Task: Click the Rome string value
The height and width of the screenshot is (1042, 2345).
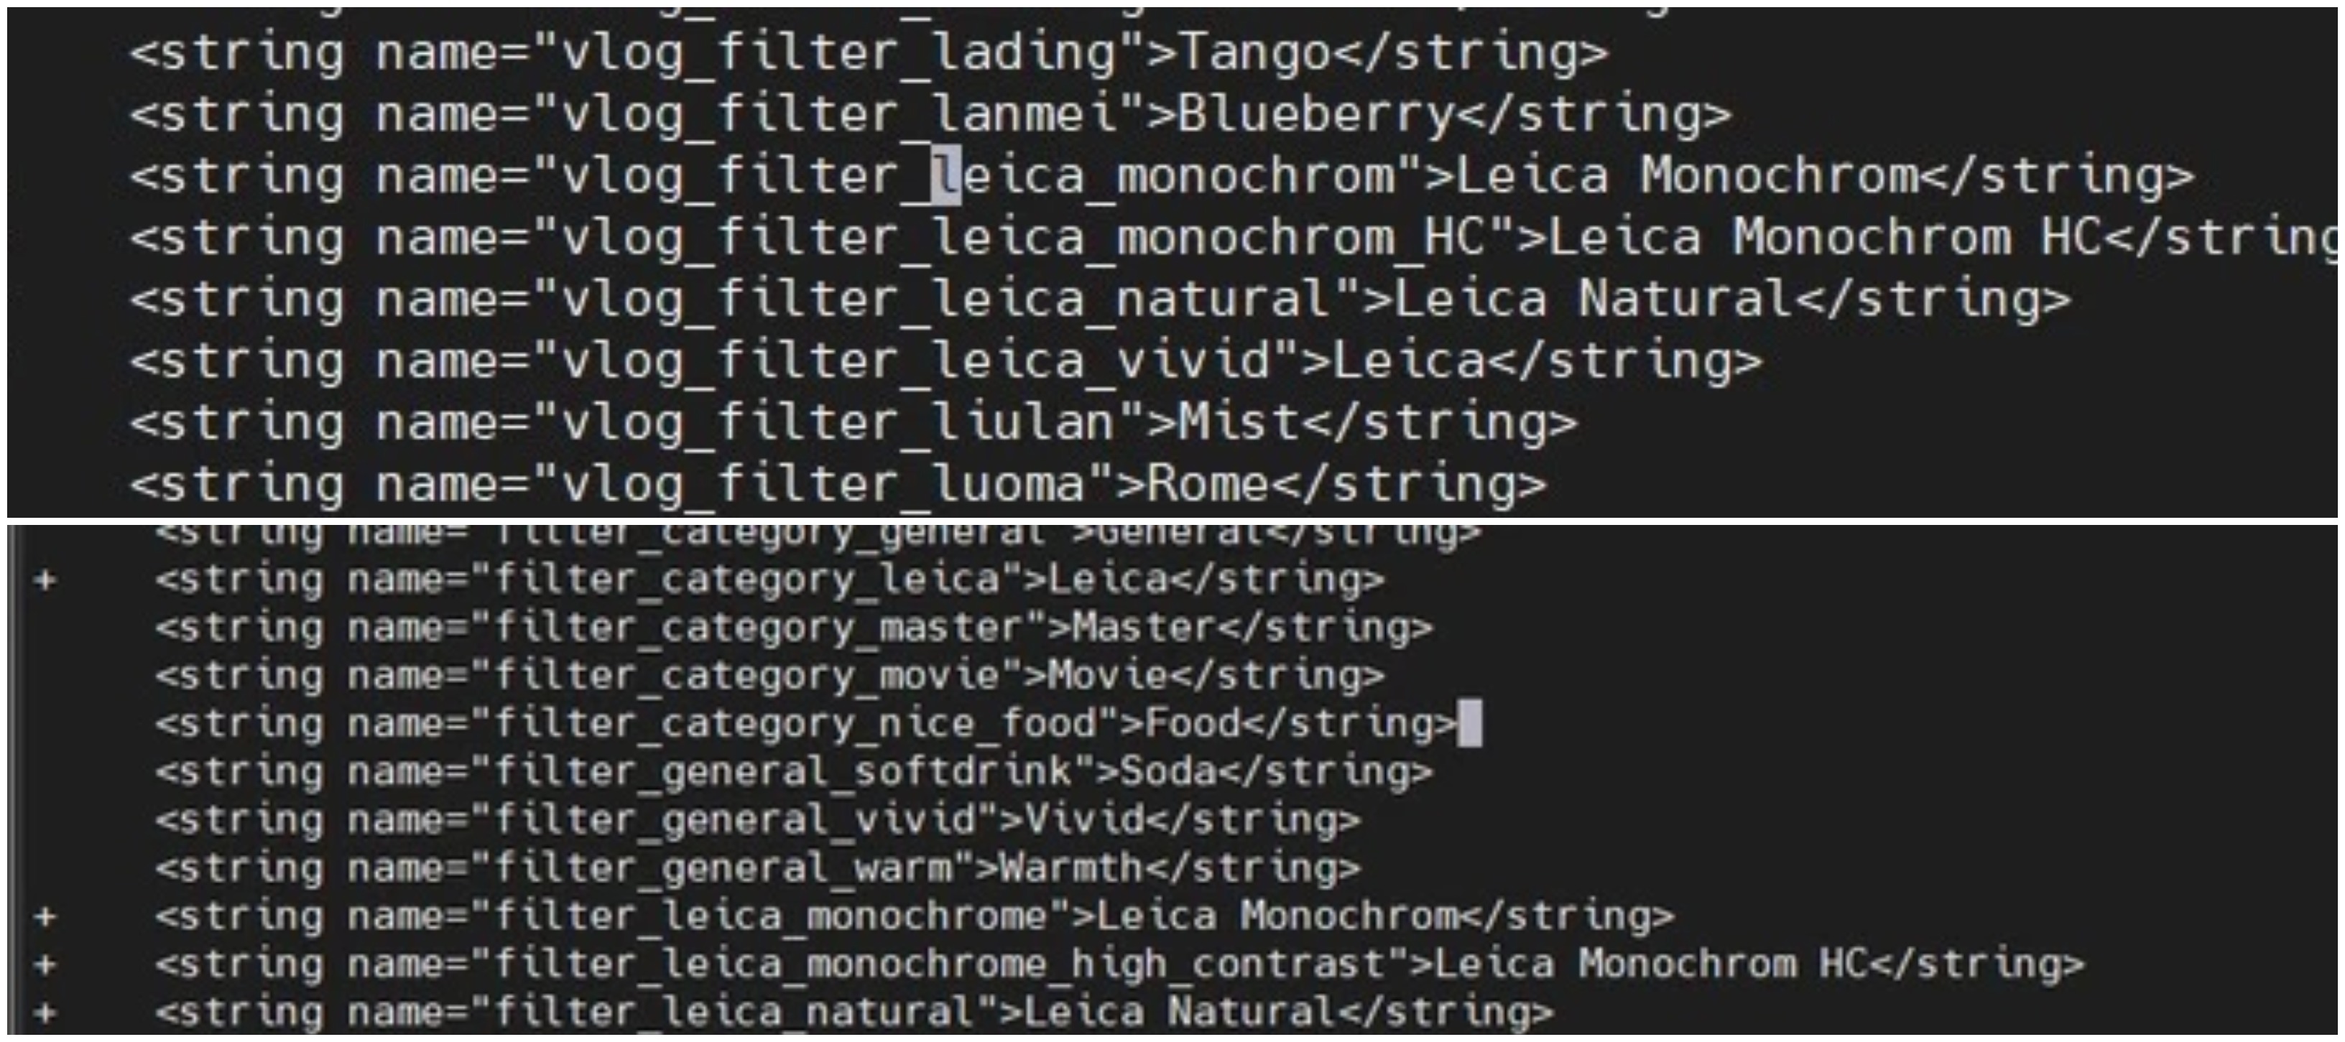Action: point(1208,485)
